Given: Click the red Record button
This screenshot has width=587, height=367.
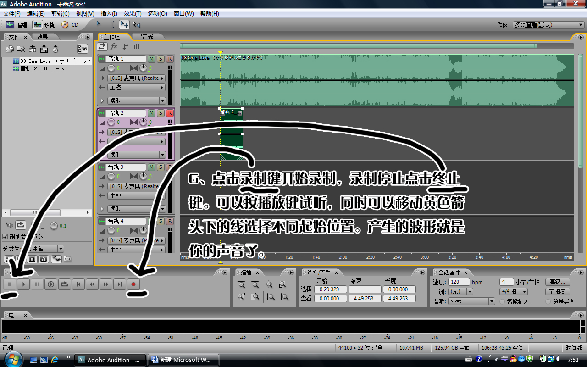Looking at the screenshot, I should (x=133, y=284).
